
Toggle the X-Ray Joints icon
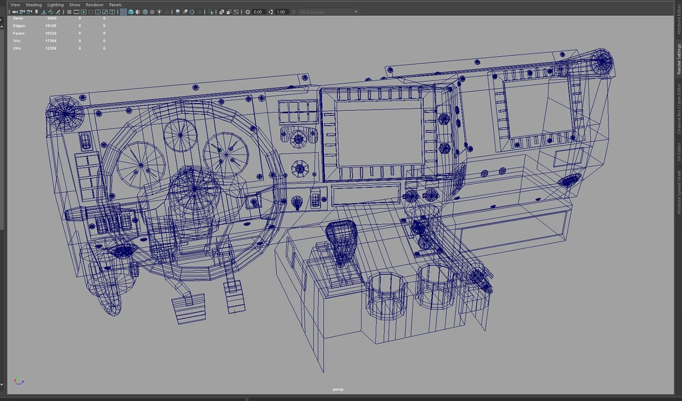[236, 12]
